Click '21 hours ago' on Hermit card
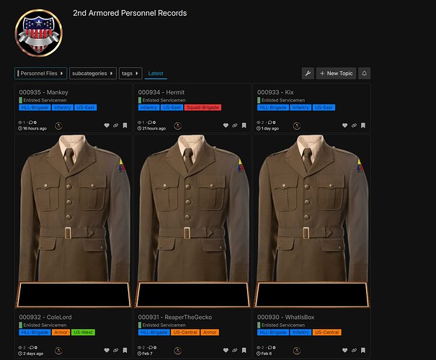Screen dimensions: 436x360 (151, 128)
